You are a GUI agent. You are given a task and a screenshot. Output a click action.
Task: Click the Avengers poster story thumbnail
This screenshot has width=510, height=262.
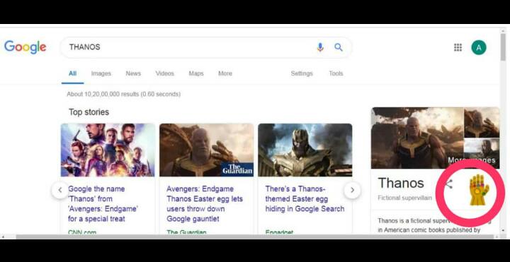pyautogui.click(x=108, y=150)
